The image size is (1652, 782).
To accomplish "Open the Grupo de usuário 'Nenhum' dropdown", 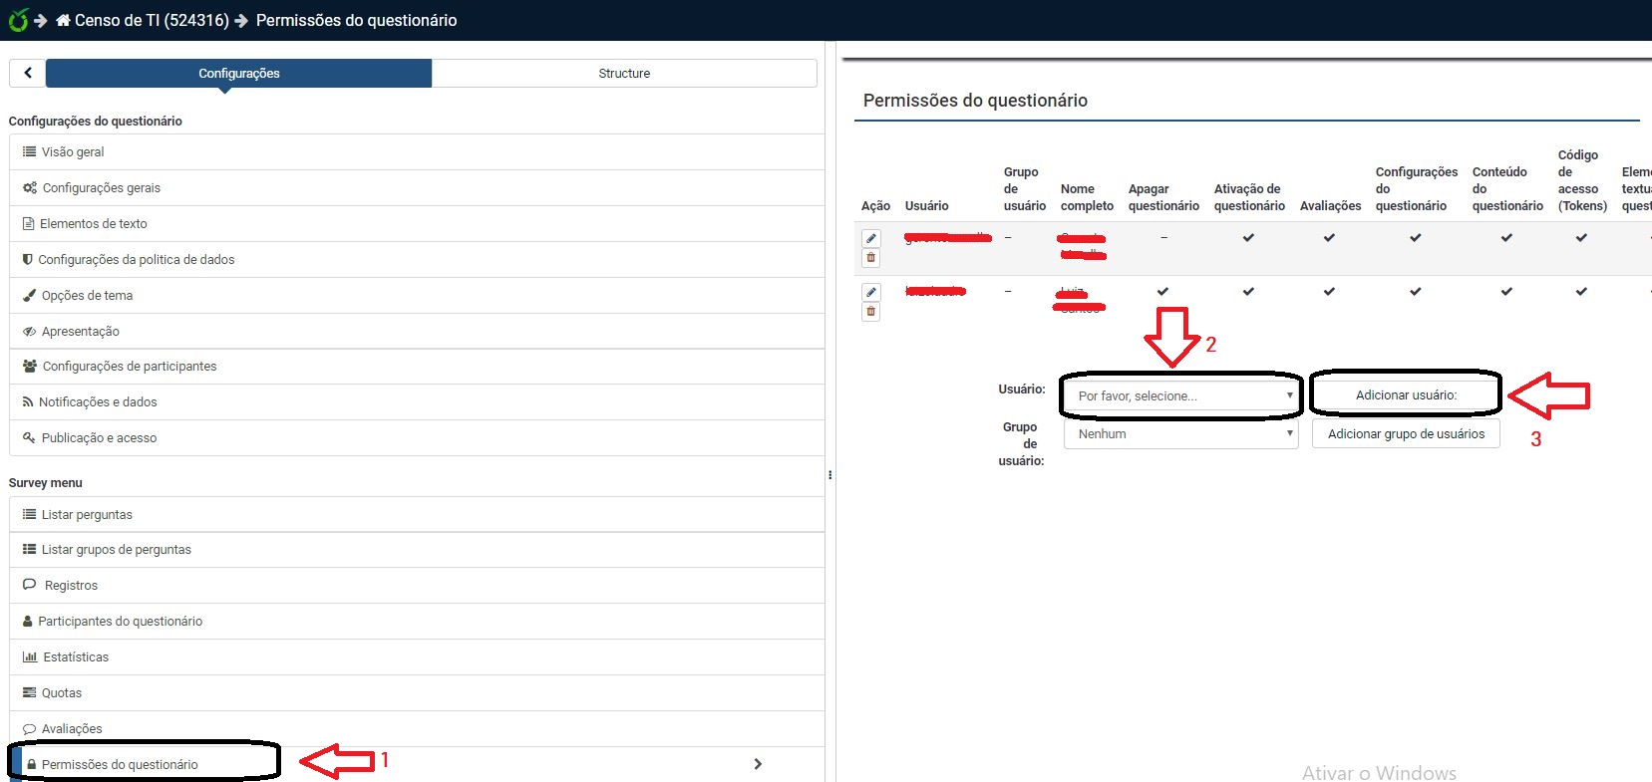I will point(1180,433).
